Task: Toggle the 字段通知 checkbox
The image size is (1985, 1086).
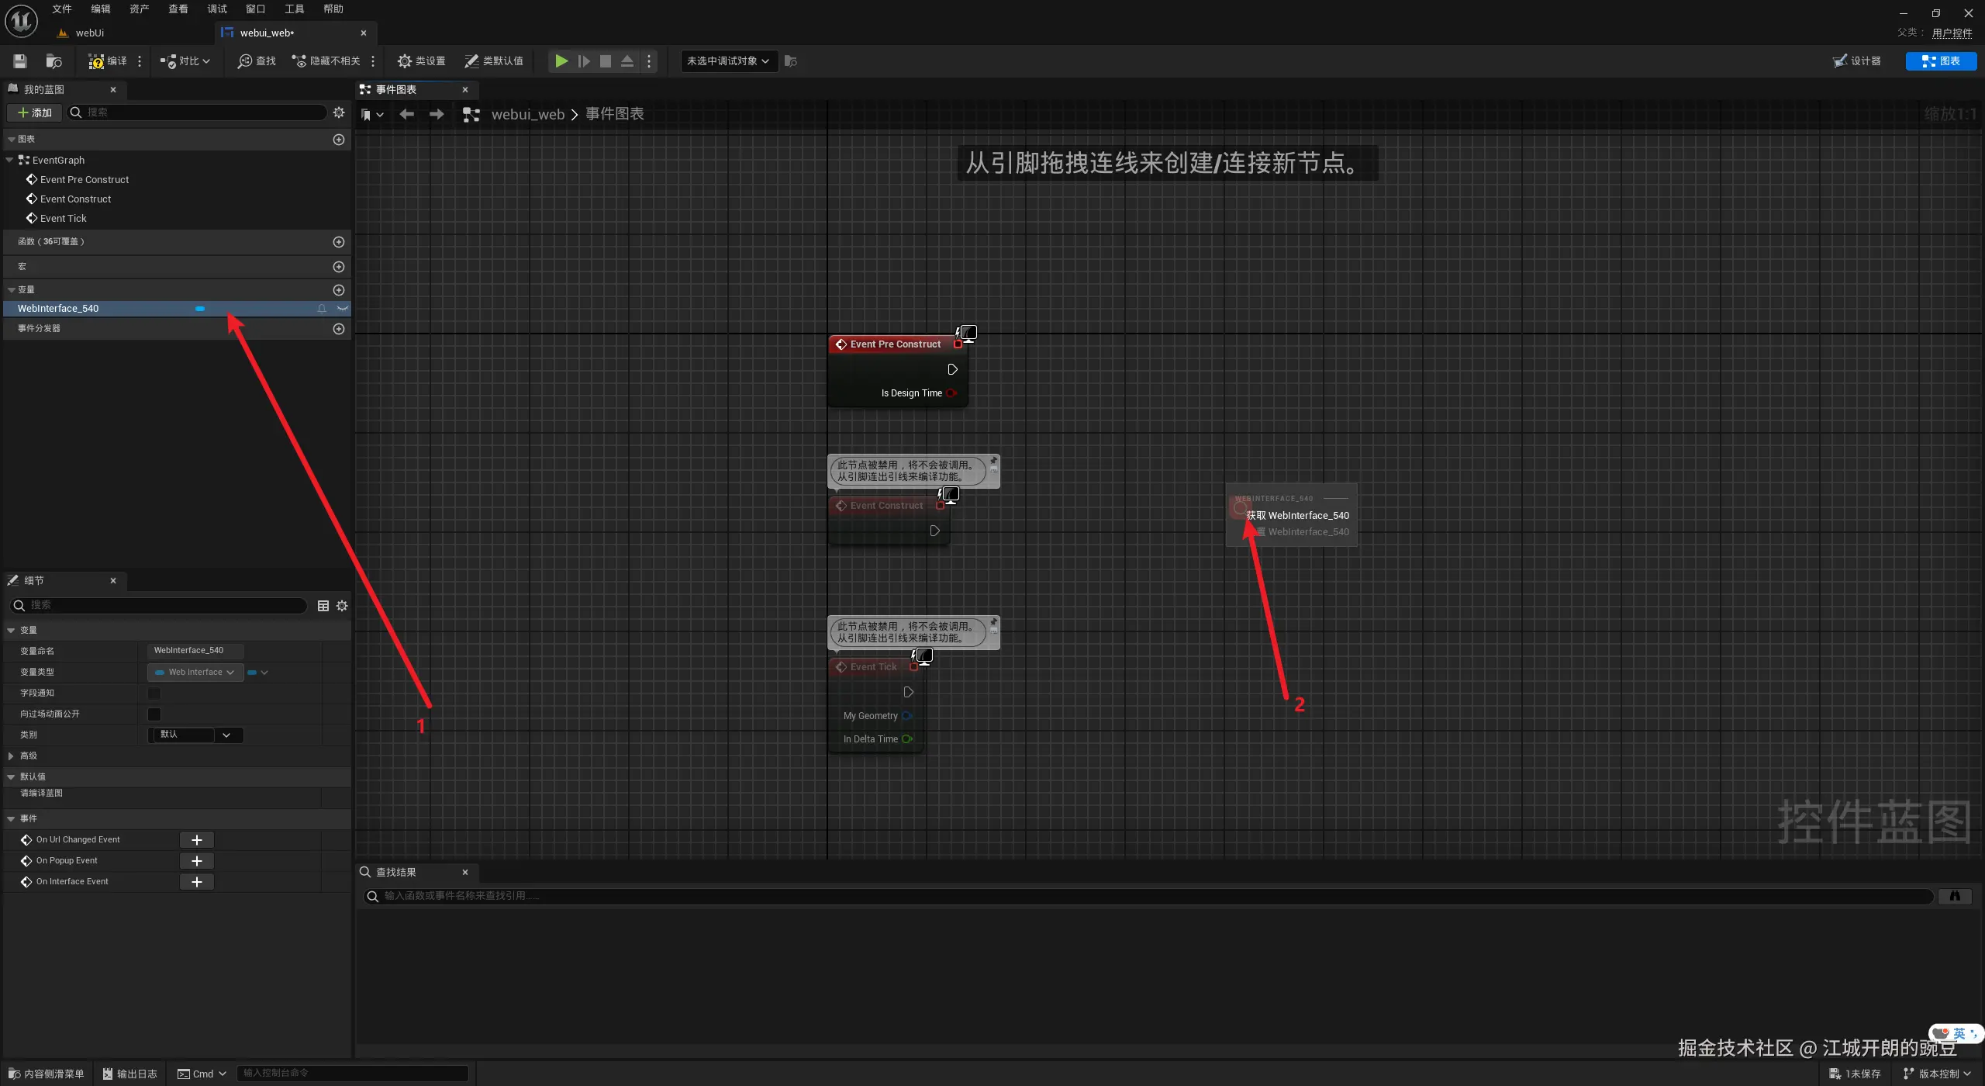Action: tap(154, 693)
